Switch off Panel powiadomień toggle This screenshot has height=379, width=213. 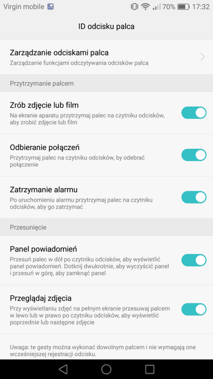[x=194, y=260]
